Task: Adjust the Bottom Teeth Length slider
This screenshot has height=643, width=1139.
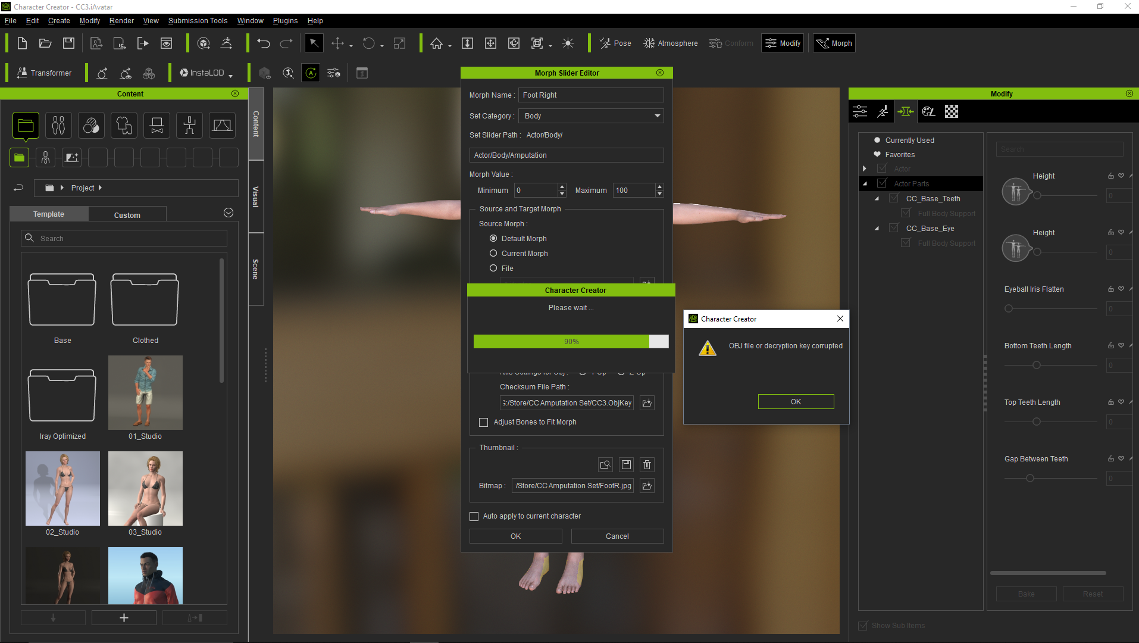Action: click(1036, 365)
